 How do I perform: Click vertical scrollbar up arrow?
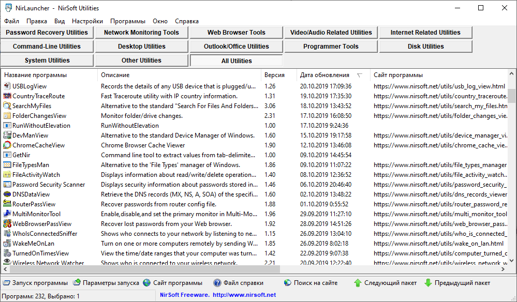coord(511,73)
